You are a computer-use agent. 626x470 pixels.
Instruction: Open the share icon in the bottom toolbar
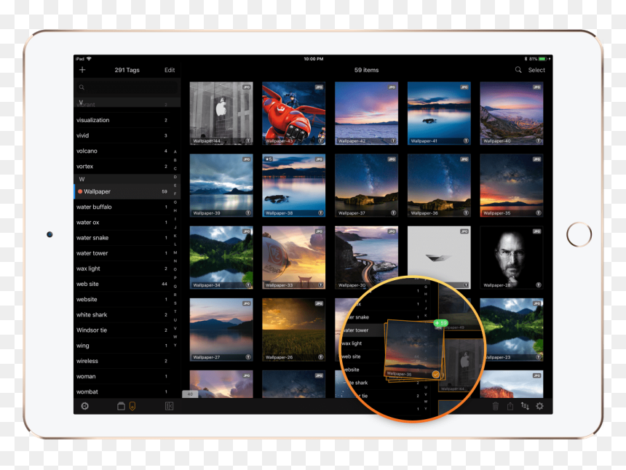(510, 406)
